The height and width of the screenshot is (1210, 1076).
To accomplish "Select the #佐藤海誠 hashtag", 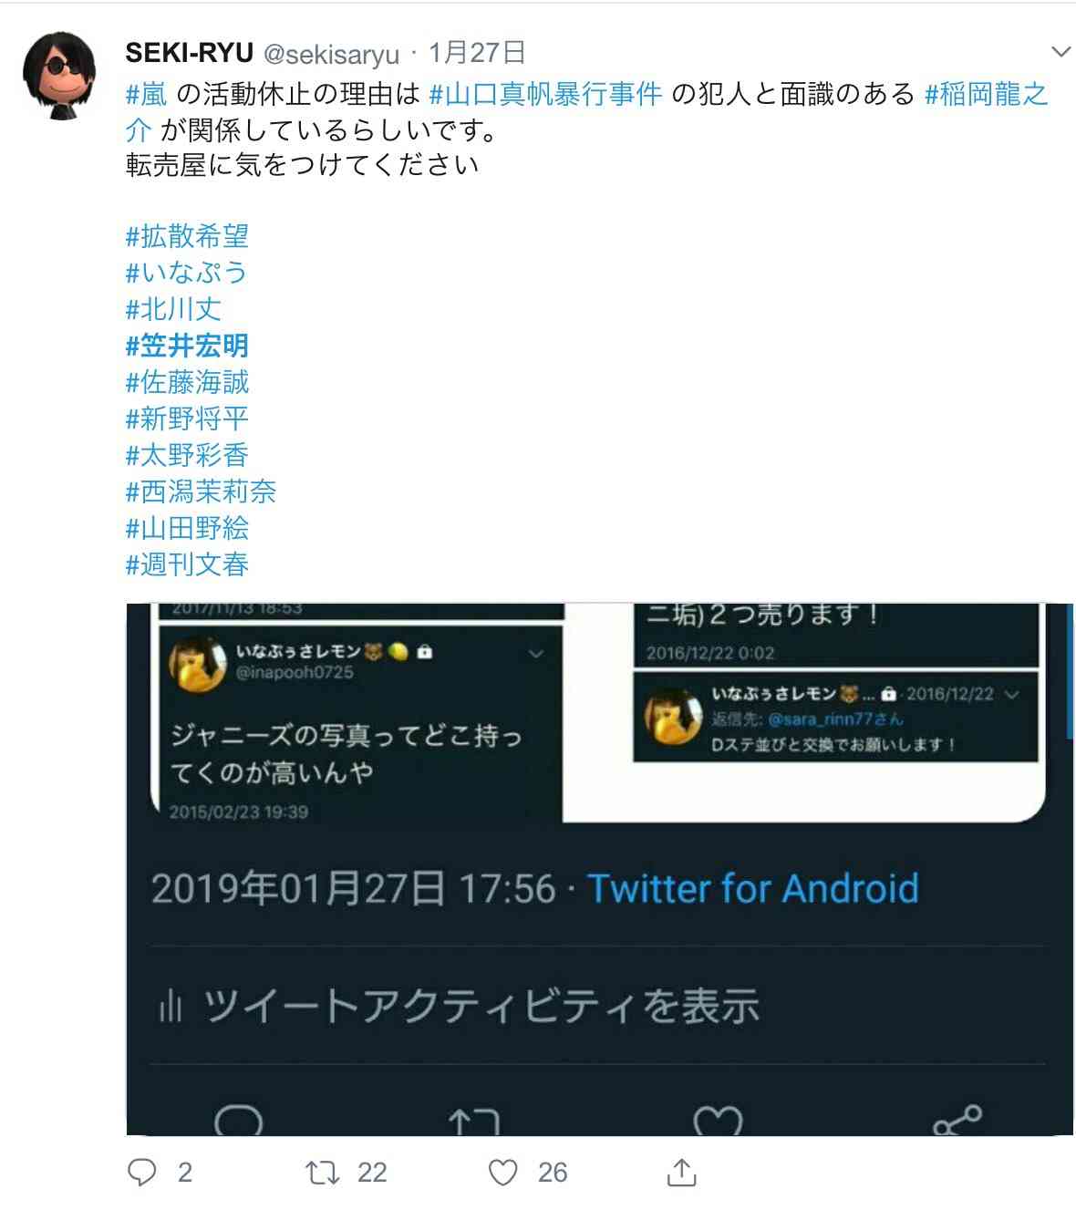I will point(187,382).
